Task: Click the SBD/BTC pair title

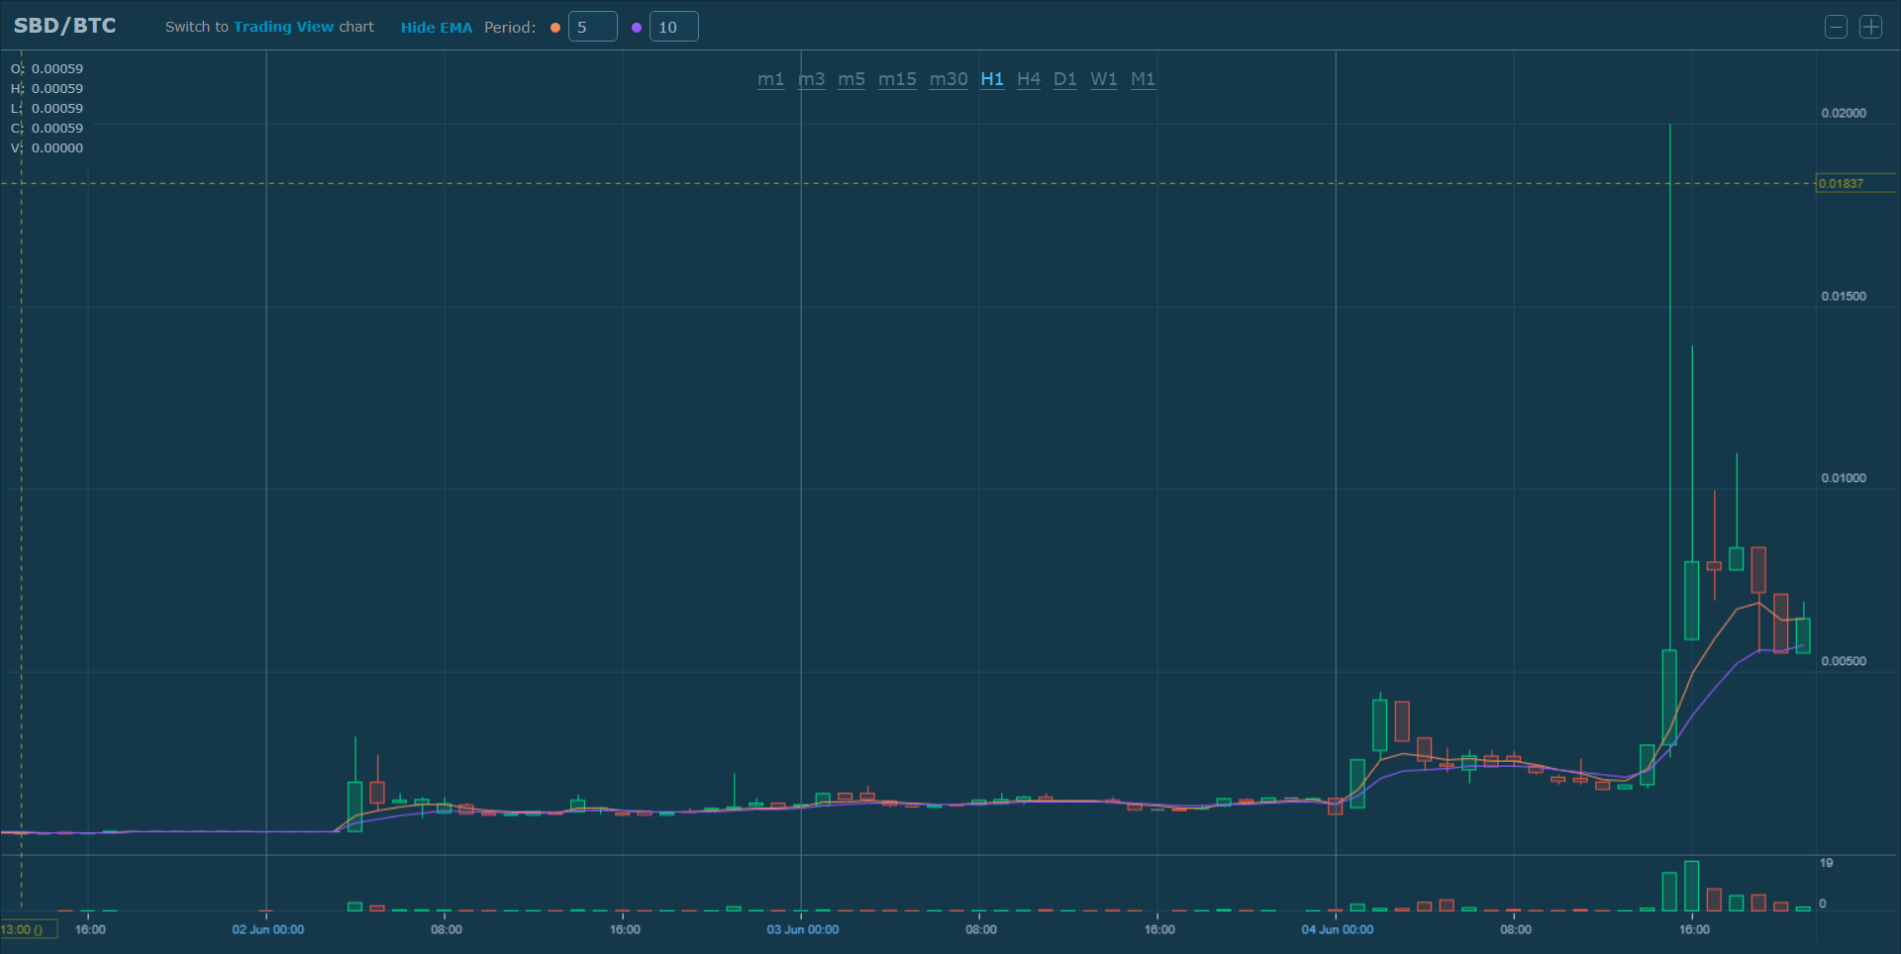Action: pyautogui.click(x=64, y=26)
